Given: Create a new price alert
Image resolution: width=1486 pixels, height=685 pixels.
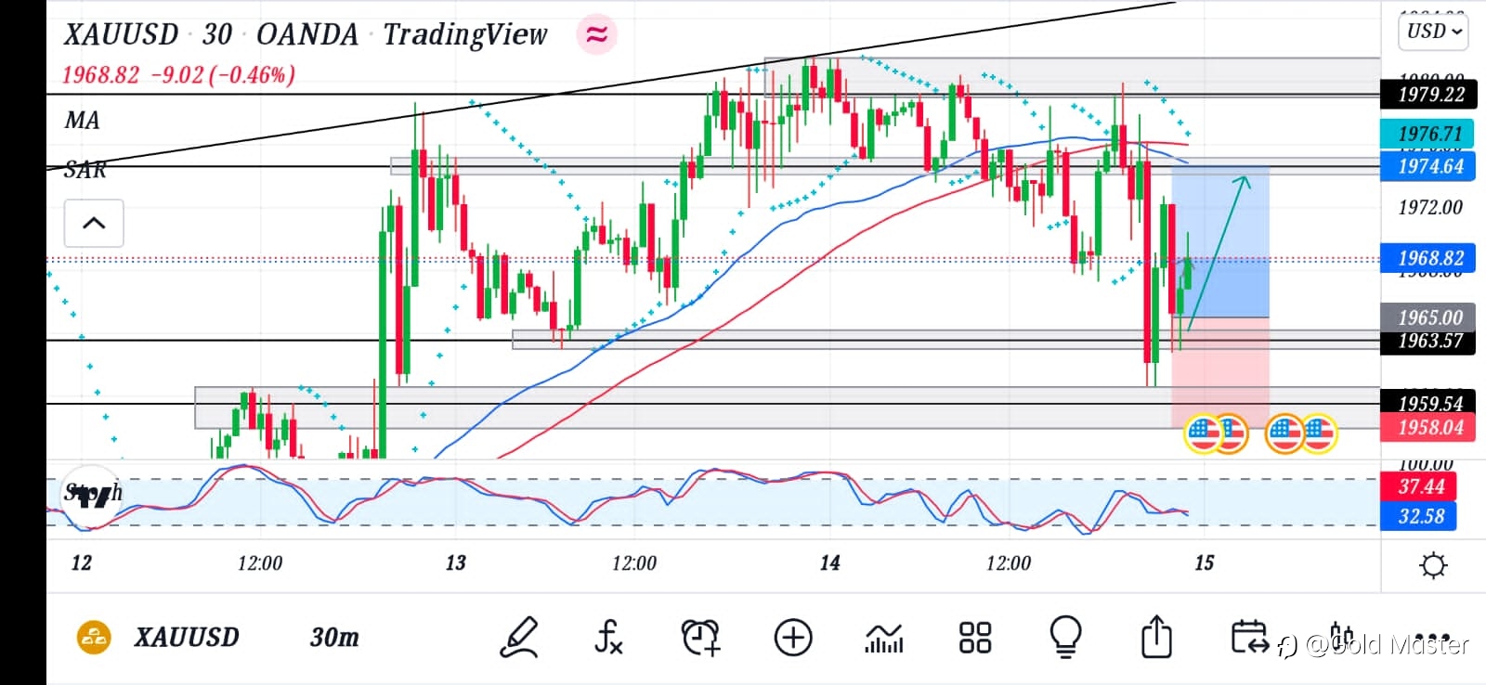Looking at the screenshot, I should [700, 638].
